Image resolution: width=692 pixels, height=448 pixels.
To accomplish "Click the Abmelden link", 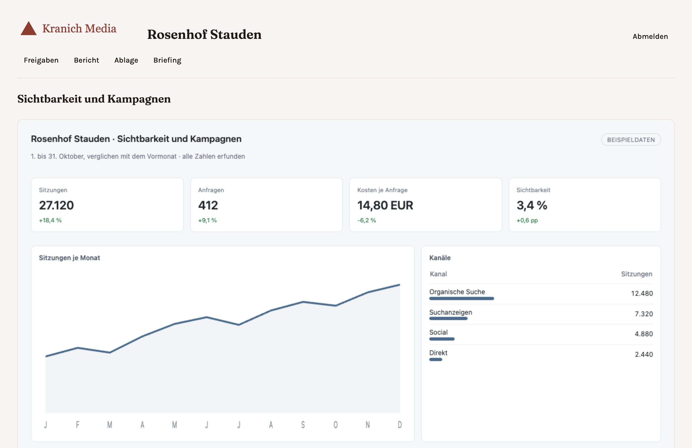I will pyautogui.click(x=650, y=36).
